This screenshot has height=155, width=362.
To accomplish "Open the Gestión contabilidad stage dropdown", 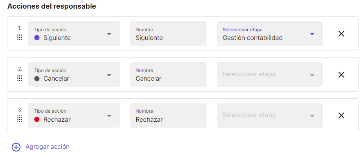I will (270, 33).
